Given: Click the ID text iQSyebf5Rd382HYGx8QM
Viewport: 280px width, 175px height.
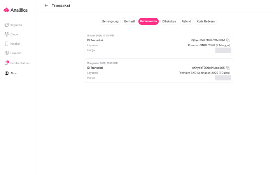Looking at the screenshot, I should (x=208, y=40).
